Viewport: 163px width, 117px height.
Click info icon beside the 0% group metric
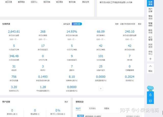click(x=64, y=114)
